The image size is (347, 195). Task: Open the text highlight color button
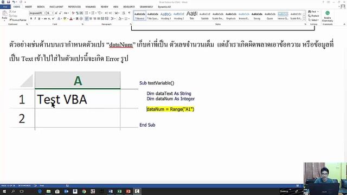coord(65,19)
